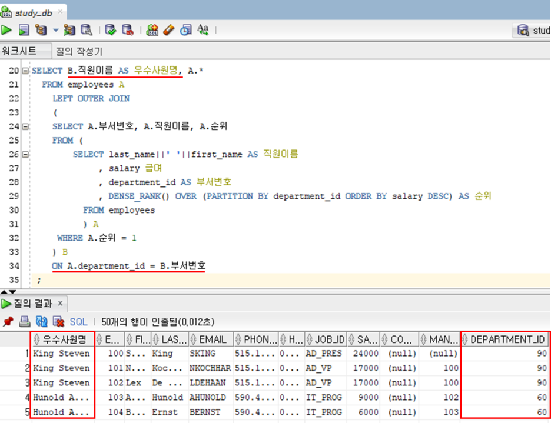Open the Explain Plan dropdown arrow
551x423 pixels.
click(56, 30)
